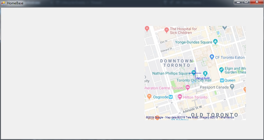The width and height of the screenshot is (264, 140).
Task: Select the Hilton Toronto hotel pin
Action: point(180,97)
